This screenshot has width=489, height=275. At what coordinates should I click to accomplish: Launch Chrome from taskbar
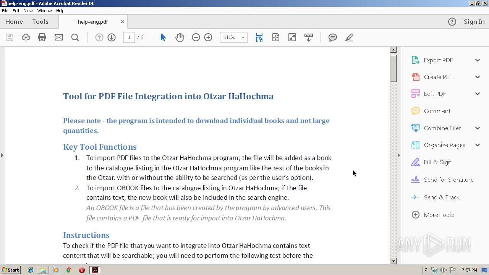(69, 270)
